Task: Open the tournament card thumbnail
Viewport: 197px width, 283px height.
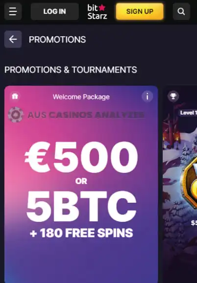Action: point(180,184)
